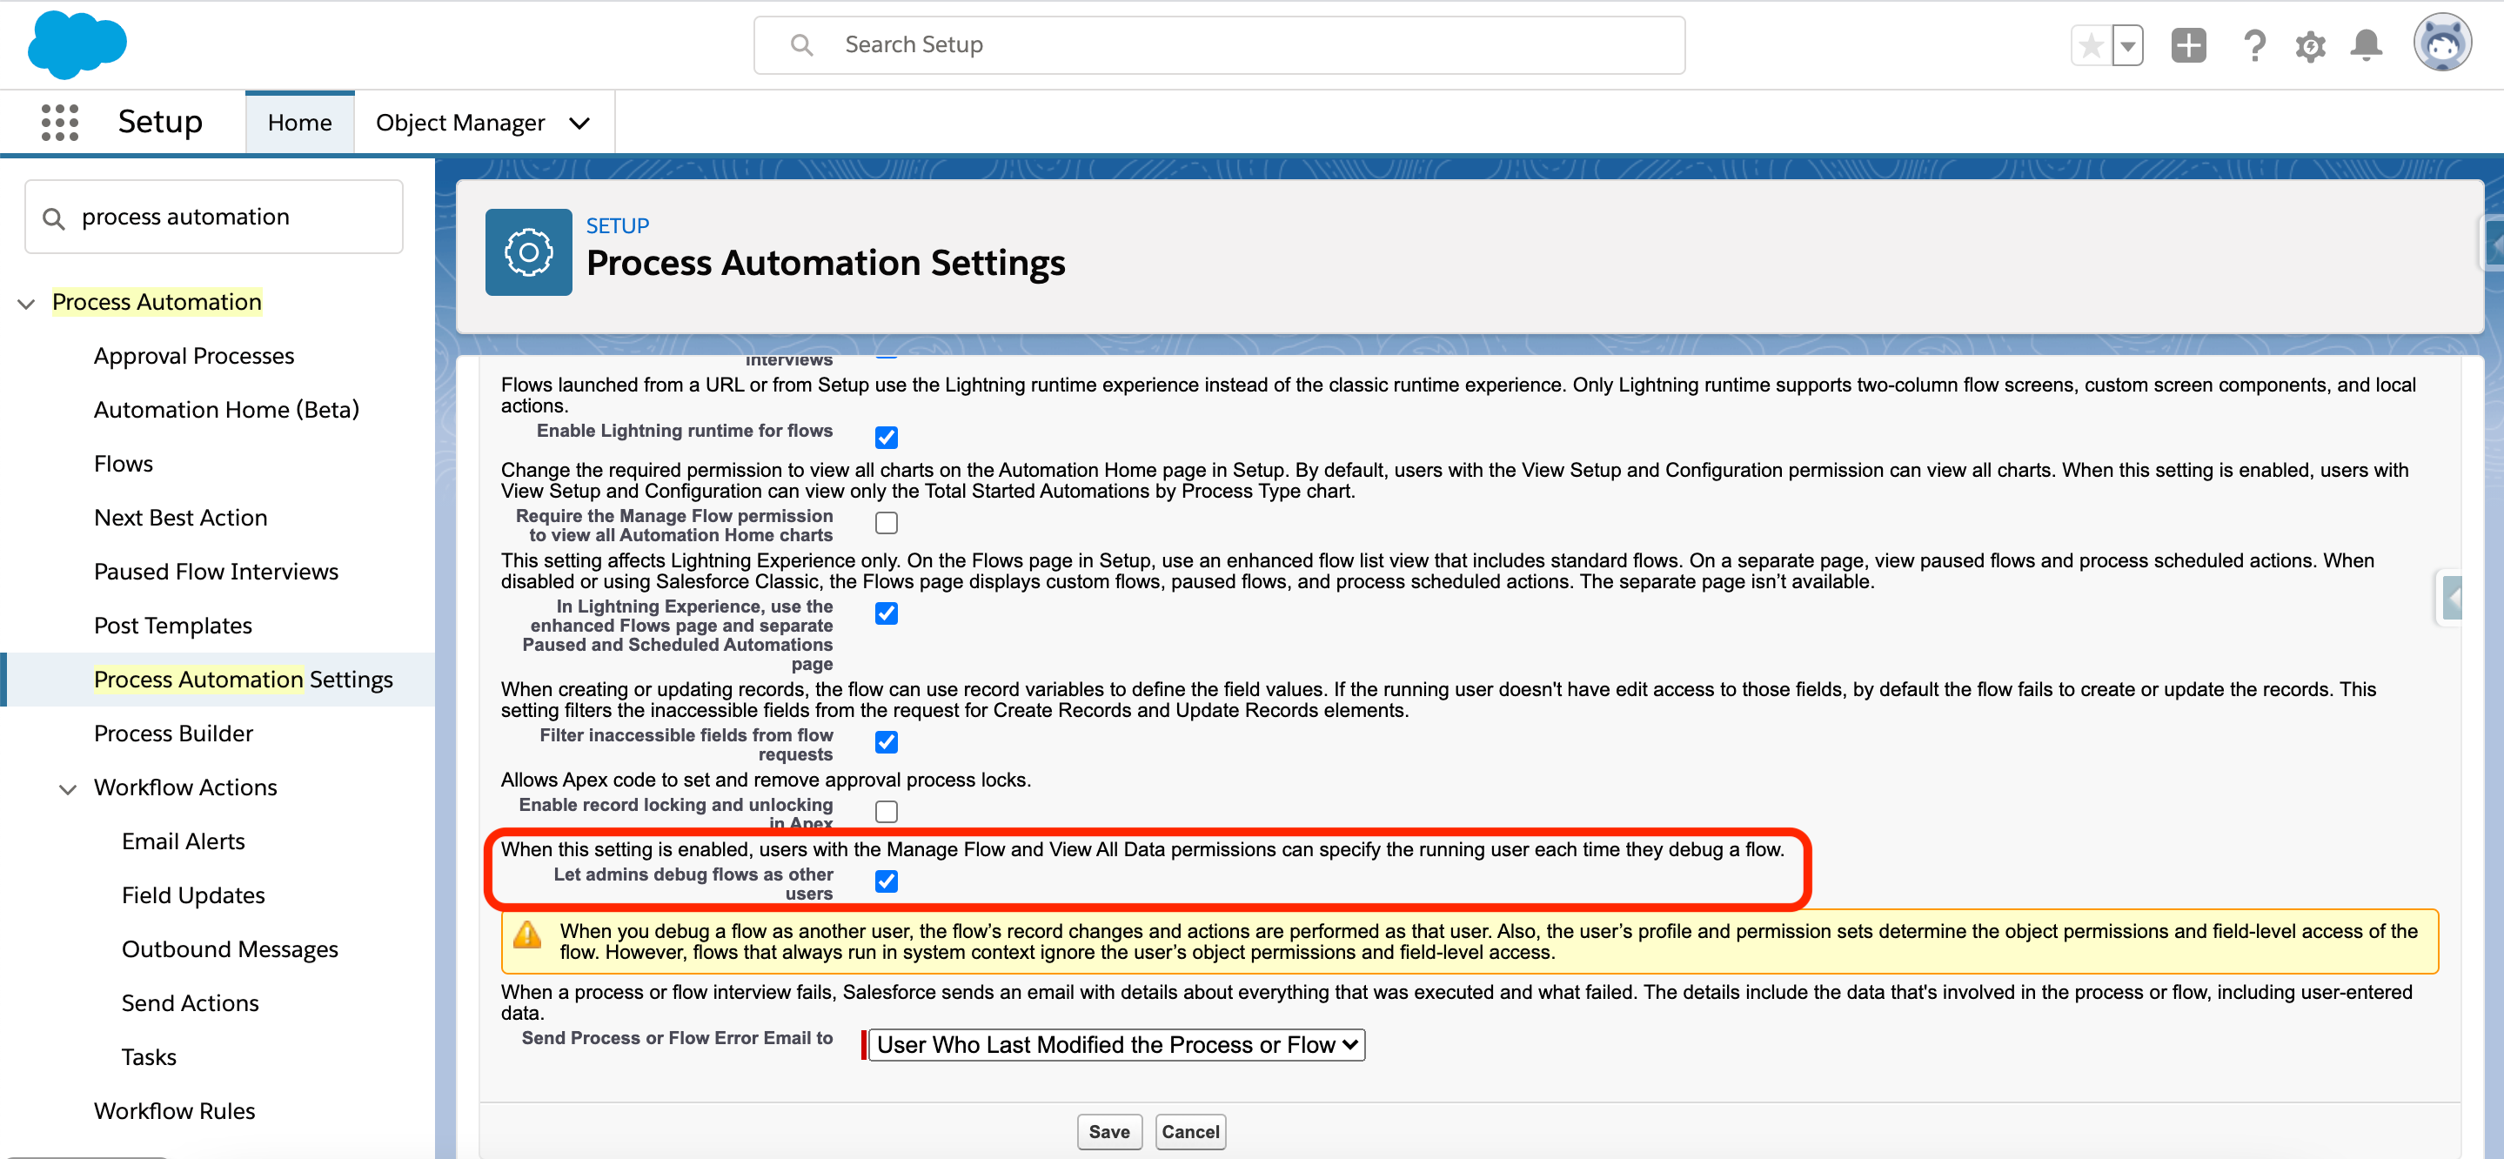Open Workflow Rules
Viewport: 2504px width, 1159px height.
pos(174,1111)
